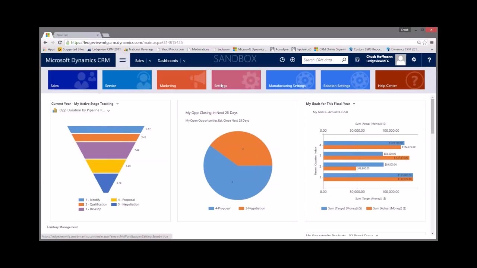Click the Territory Management heading

(62, 227)
